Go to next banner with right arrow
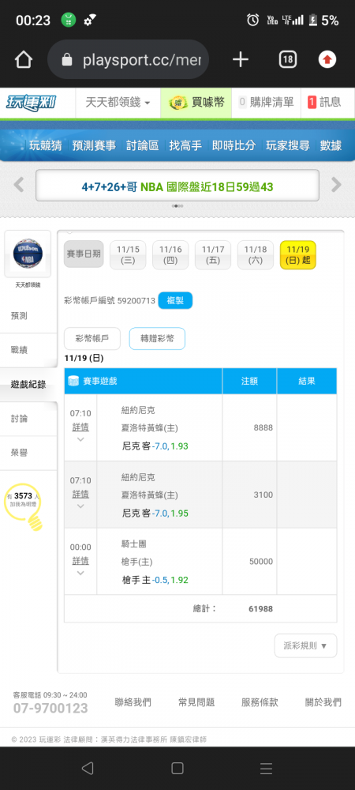The image size is (355, 790). [336, 185]
